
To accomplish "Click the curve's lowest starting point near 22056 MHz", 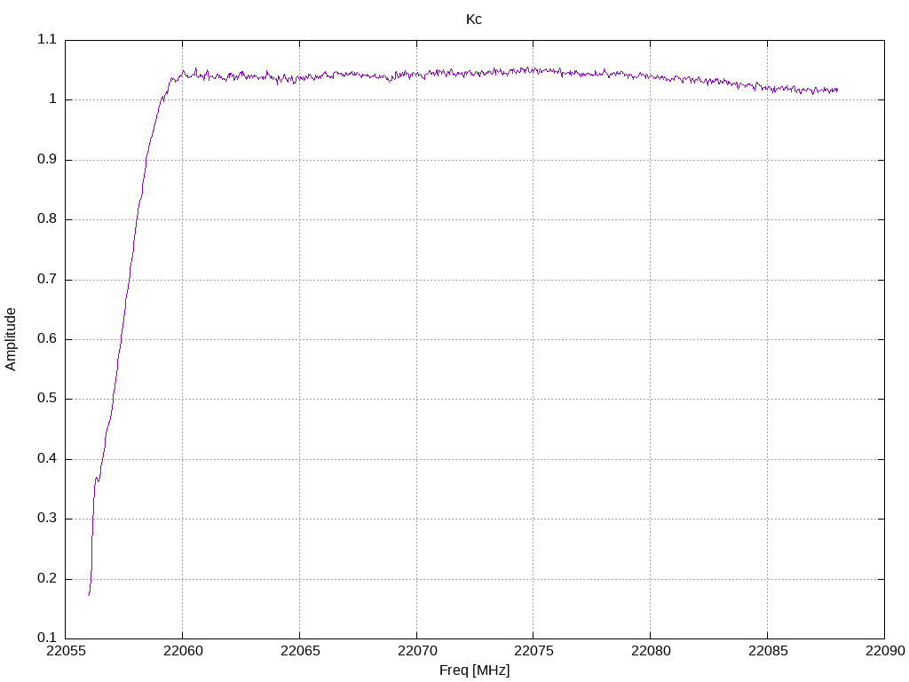I will pyautogui.click(x=89, y=595).
